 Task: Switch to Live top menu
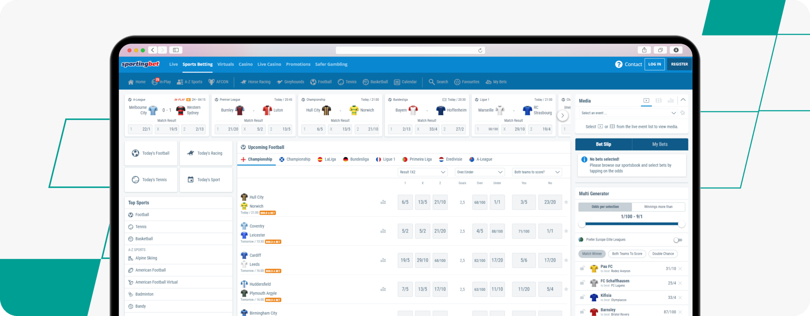174,64
